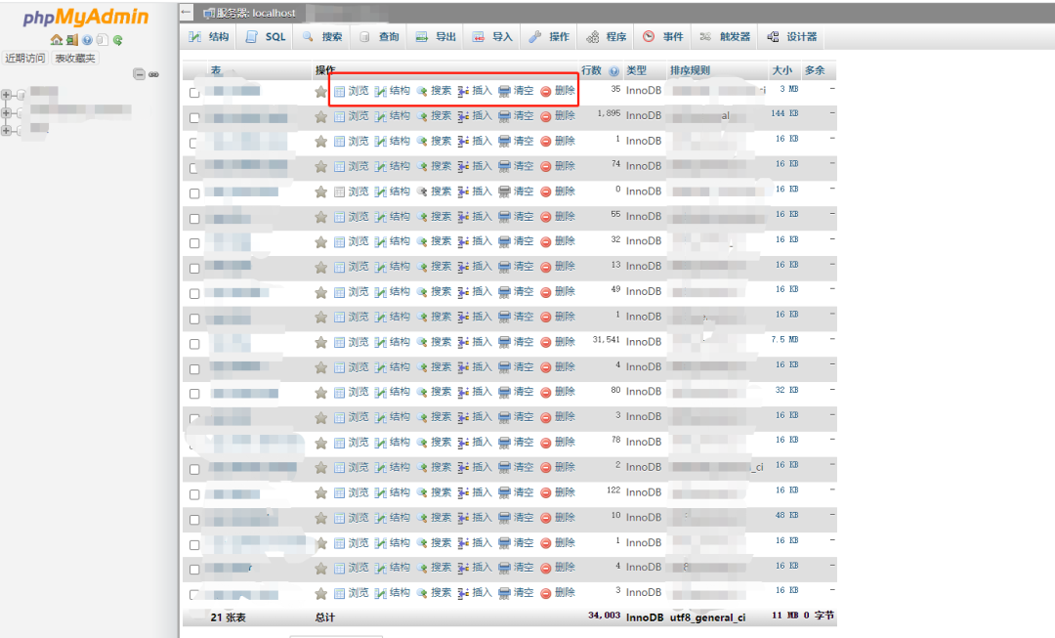
Task: Click the utf8_general_ci text in totals row
Action: (x=708, y=617)
